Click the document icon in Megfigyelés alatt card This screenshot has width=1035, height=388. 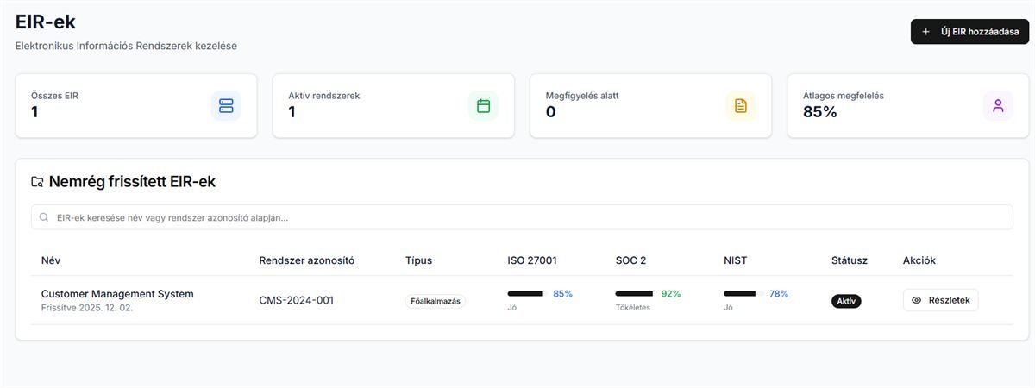click(x=740, y=106)
